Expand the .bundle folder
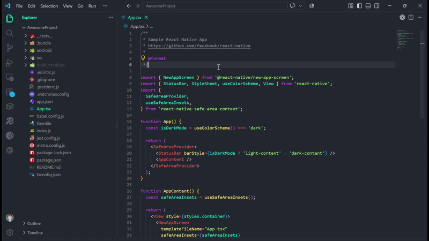The width and height of the screenshot is (429, 241). pyautogui.click(x=26, y=43)
